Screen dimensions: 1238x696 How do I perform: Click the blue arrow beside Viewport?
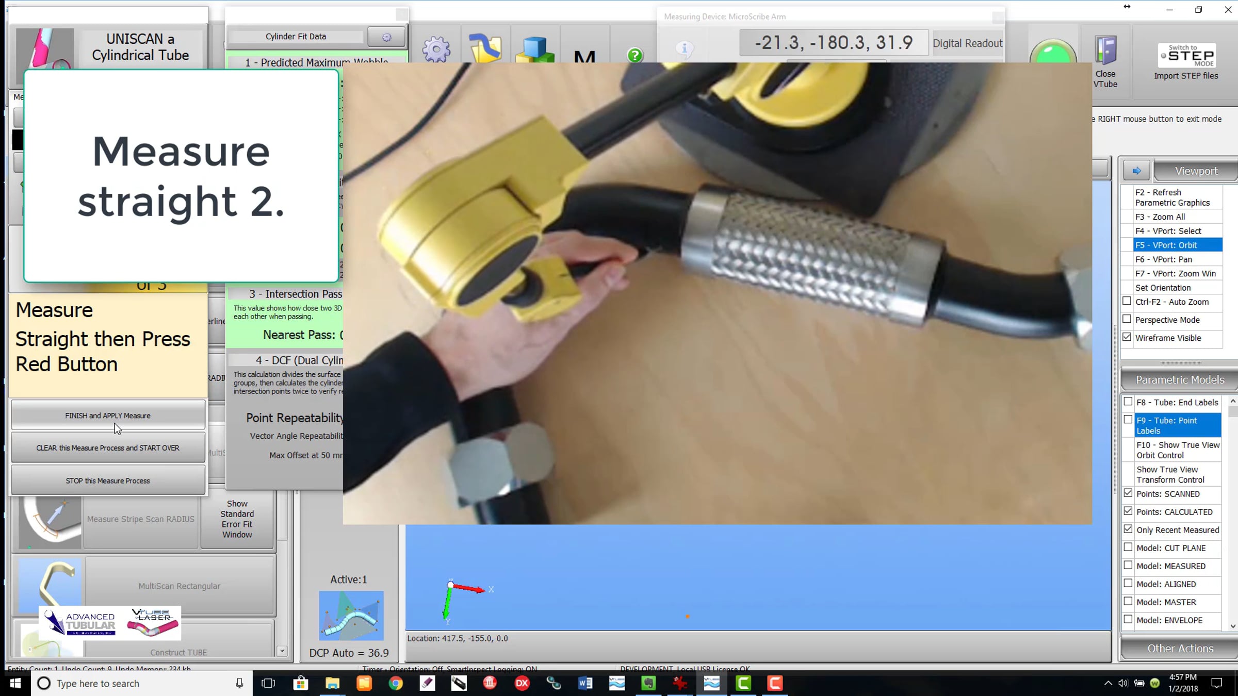pyautogui.click(x=1136, y=171)
